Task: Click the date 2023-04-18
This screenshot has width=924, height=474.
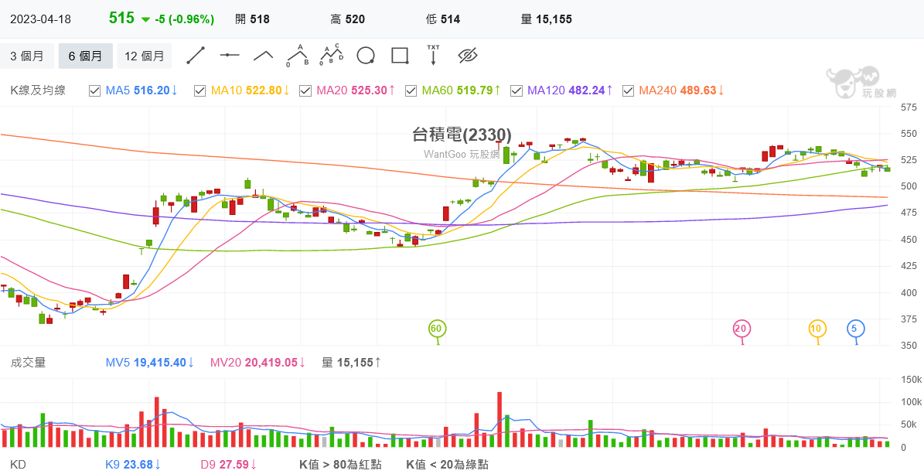Action: (41, 19)
